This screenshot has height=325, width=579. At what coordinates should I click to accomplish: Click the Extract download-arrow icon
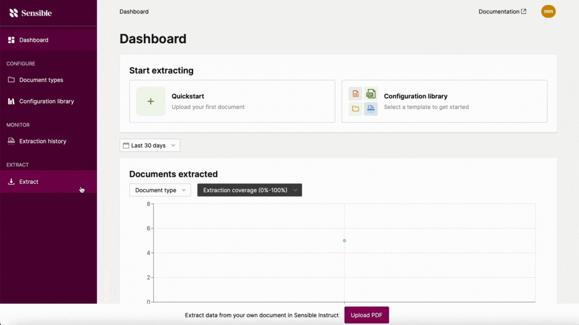coord(12,181)
